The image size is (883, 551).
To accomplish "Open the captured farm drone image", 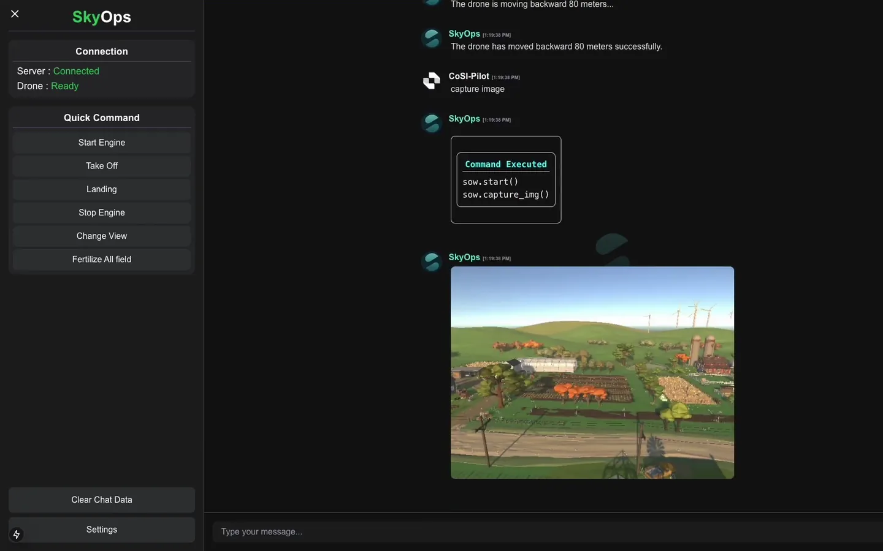I will pos(592,372).
